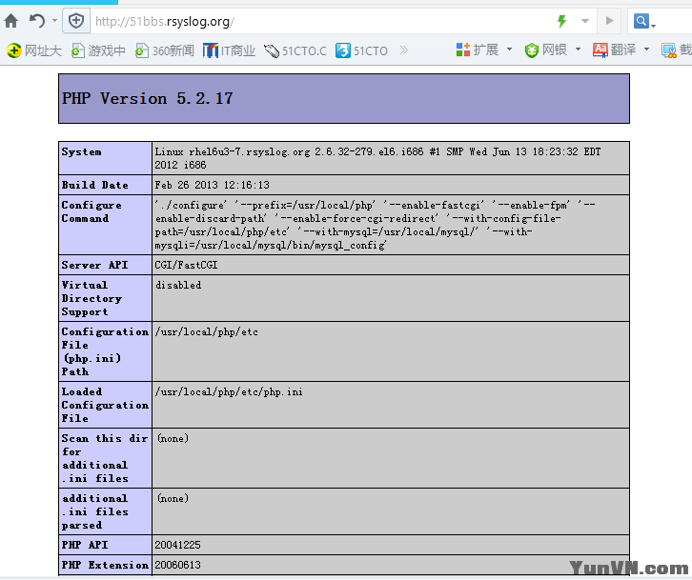Open the back history dropdown arrow

click(x=54, y=21)
